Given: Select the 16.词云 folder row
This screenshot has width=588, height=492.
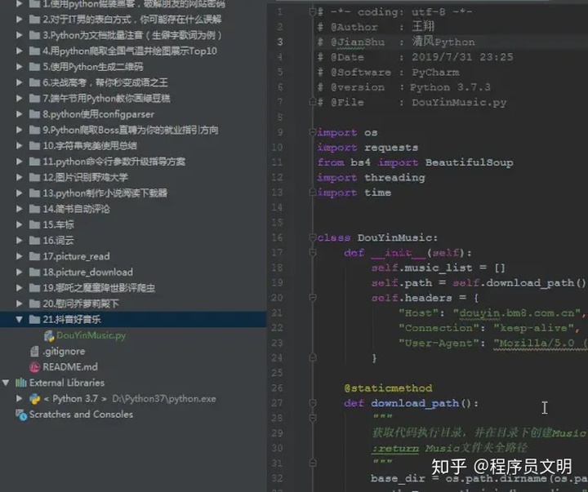Looking at the screenshot, I should (133, 240).
